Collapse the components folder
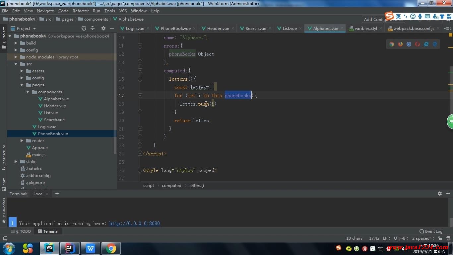The height and width of the screenshot is (255, 453). (28, 92)
